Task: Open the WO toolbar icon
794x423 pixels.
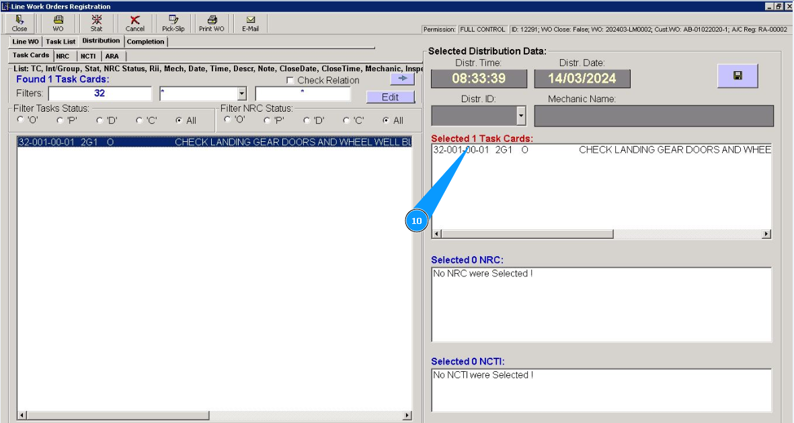Action: (x=58, y=24)
